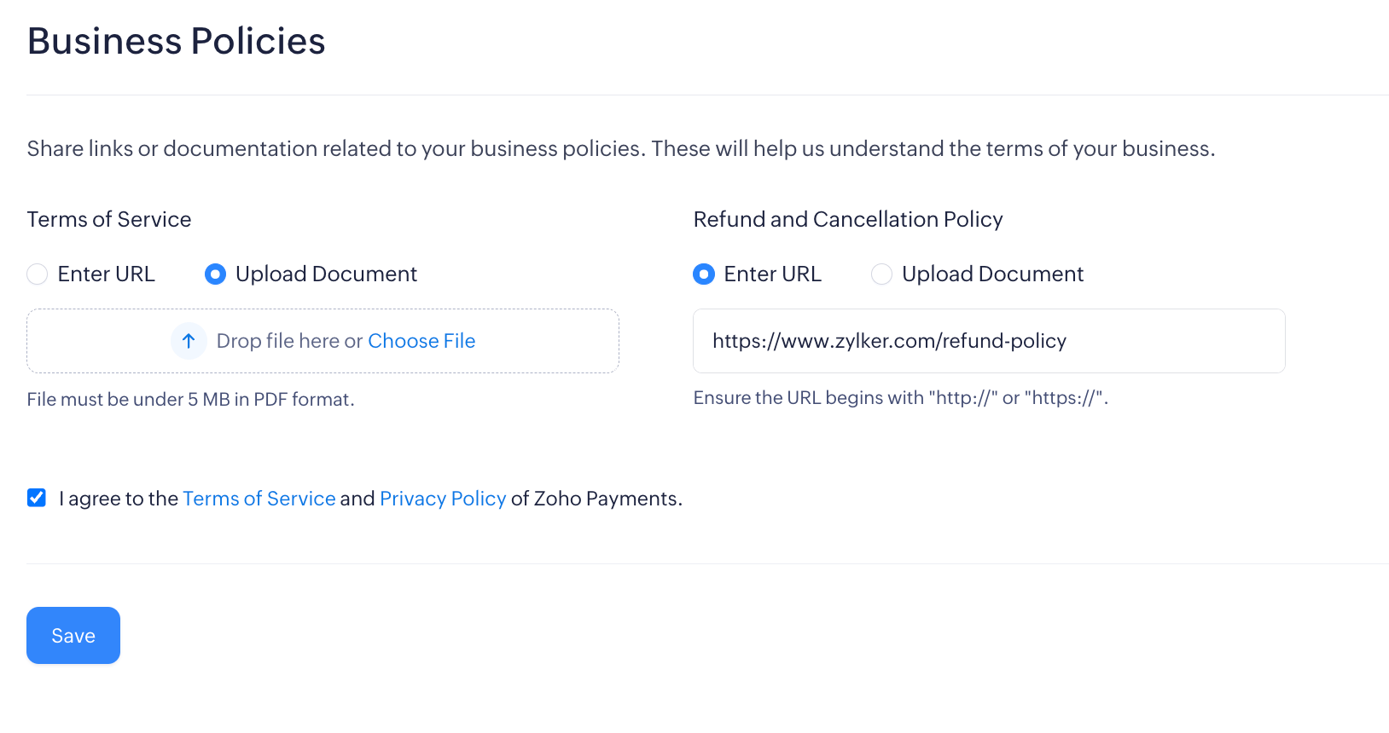Click the PDF format file size hint
The image size is (1389, 733).
pos(190,399)
